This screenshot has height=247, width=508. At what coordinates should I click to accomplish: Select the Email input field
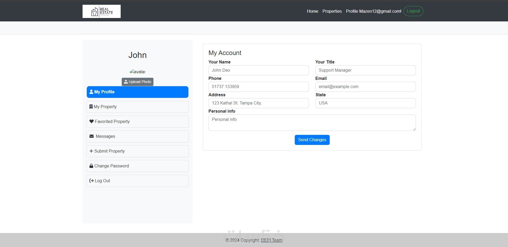pos(366,87)
